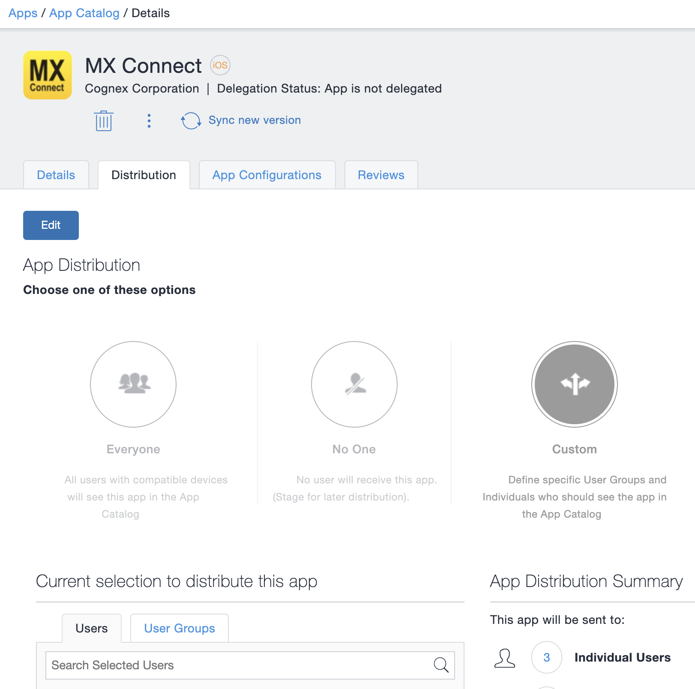Click the 3 Individual Users count badge
This screenshot has width=695, height=689.
(547, 657)
